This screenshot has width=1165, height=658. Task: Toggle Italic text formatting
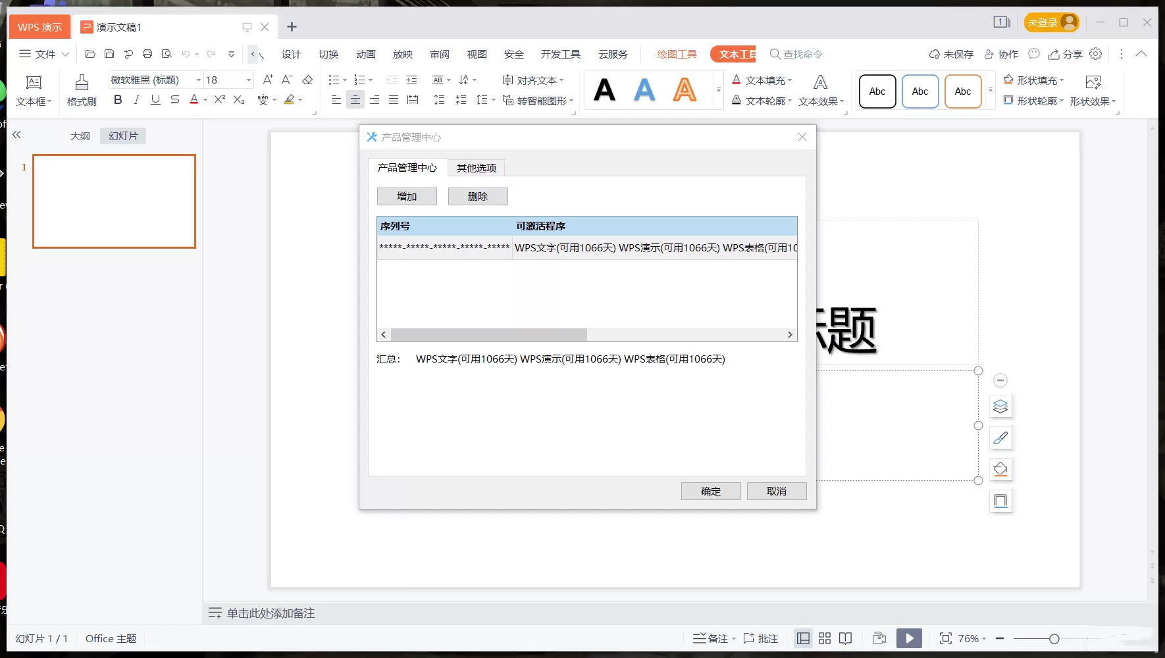[x=136, y=99]
